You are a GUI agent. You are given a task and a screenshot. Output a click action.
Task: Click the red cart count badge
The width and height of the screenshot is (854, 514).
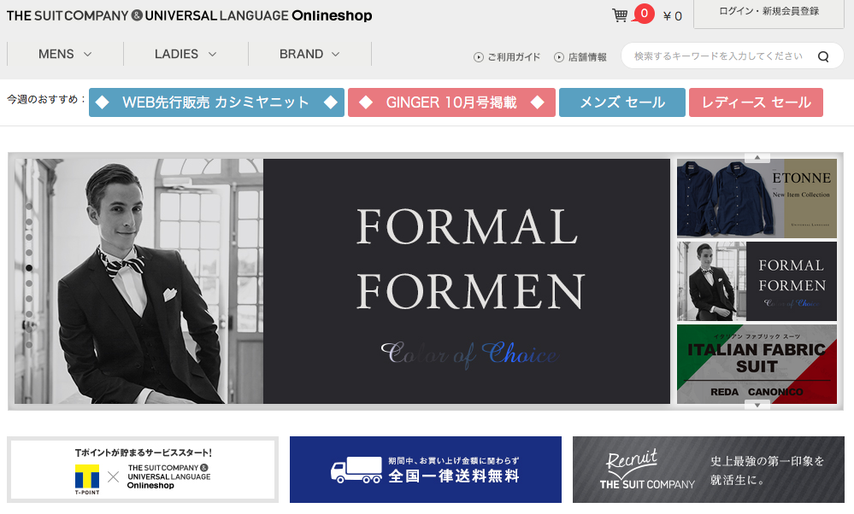click(644, 14)
